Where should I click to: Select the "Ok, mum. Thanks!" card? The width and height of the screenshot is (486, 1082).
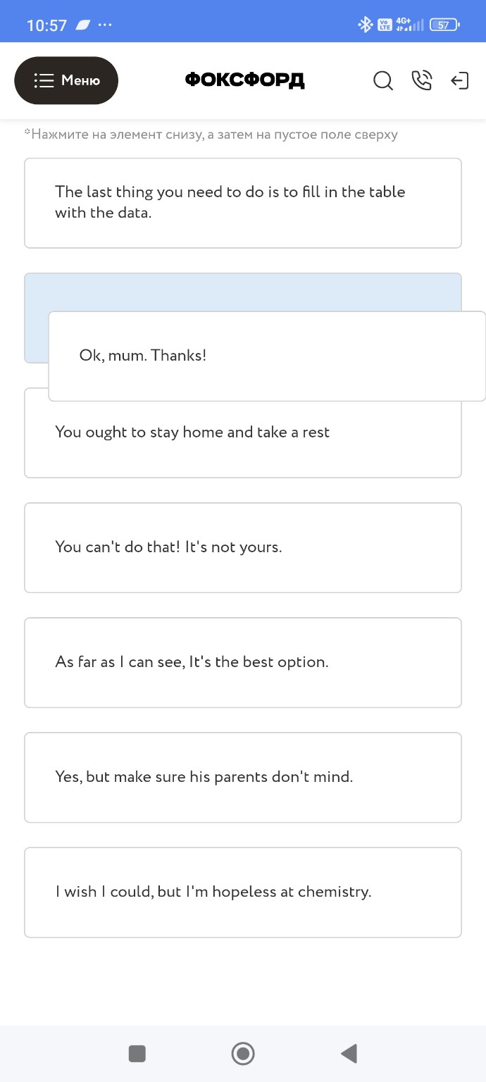[x=266, y=356]
